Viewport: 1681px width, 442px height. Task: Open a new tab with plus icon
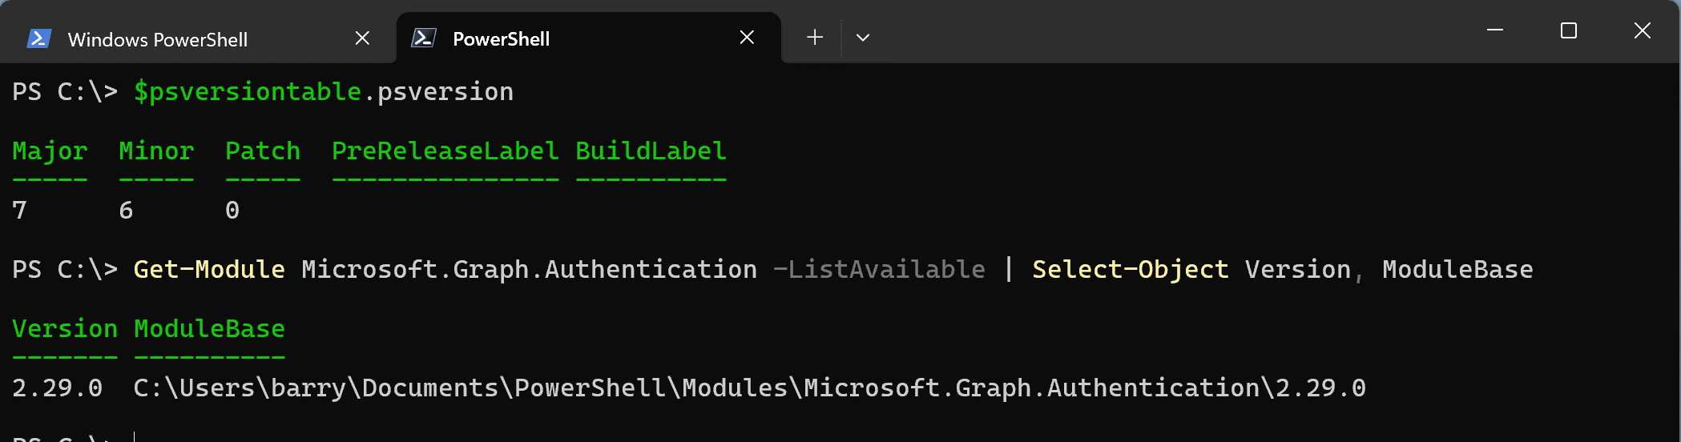click(x=815, y=37)
